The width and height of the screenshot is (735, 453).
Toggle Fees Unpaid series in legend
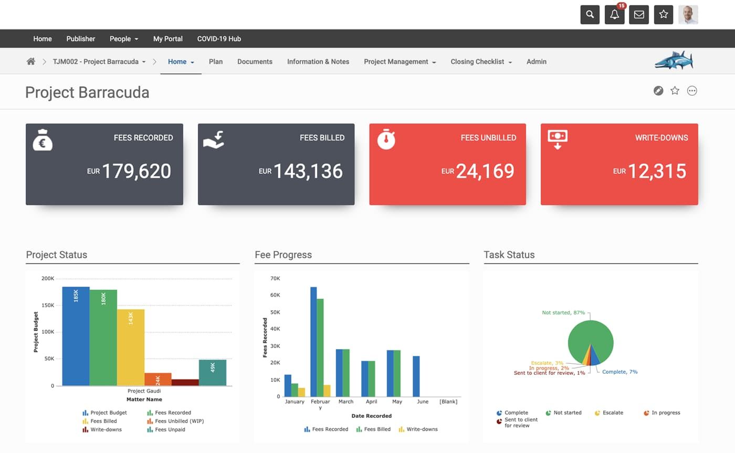169,429
